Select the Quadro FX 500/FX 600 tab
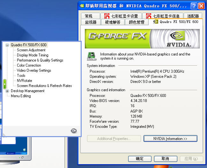Screen dimensions: 207x168 coord(175,22)
